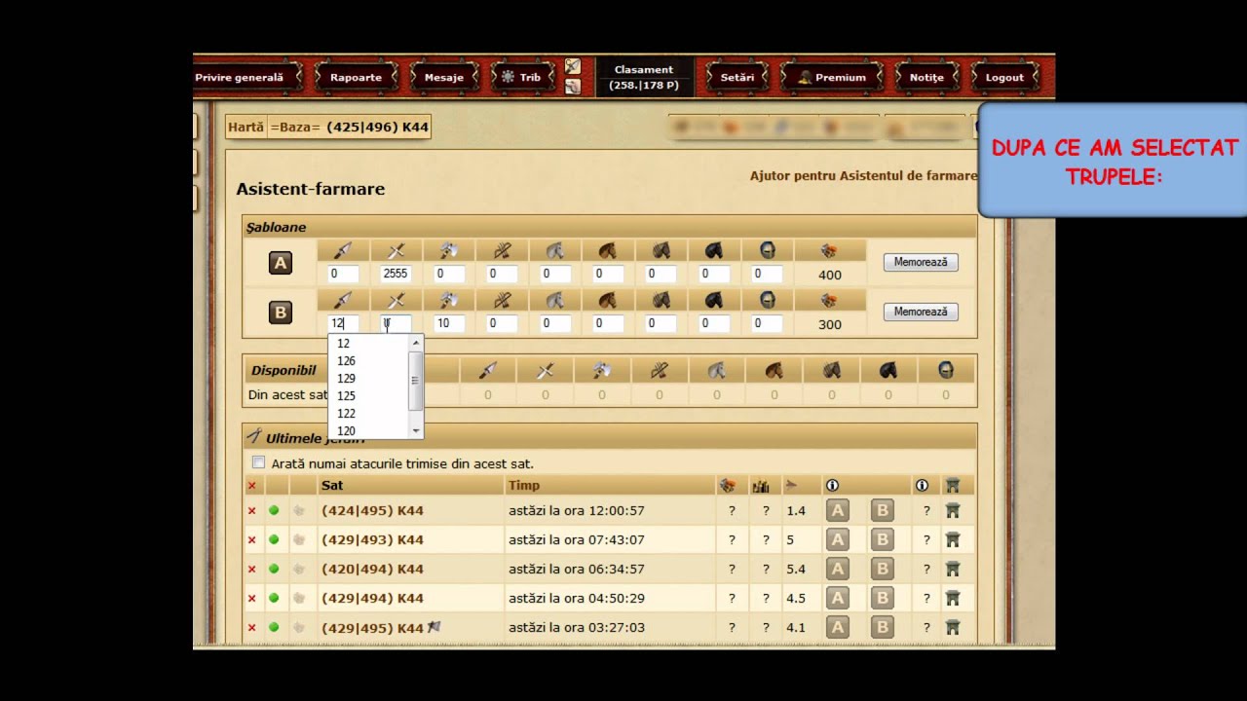Click sword field with 2555 in template A

[x=396, y=274]
